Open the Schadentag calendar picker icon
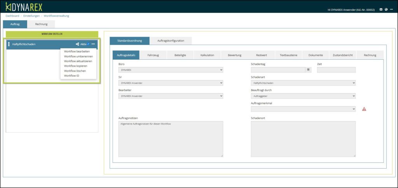 [308, 70]
